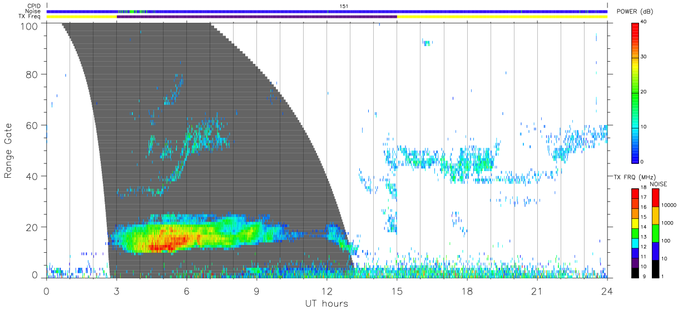This screenshot has height=315, width=683.
Task: Click the x-axis tick label '15'
Action: coord(397,291)
